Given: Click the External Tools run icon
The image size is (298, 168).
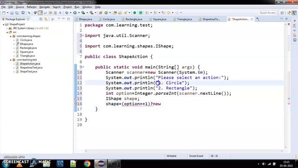Looking at the screenshot, I should pos(91,13).
